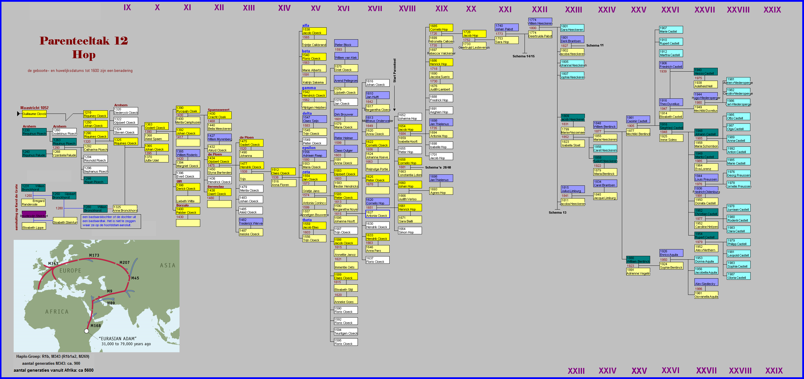Open the Schema 13 reference

pyautogui.click(x=557, y=212)
